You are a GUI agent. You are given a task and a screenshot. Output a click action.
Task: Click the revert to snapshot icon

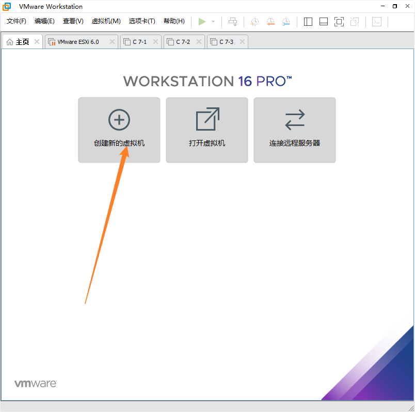pyautogui.click(x=270, y=22)
